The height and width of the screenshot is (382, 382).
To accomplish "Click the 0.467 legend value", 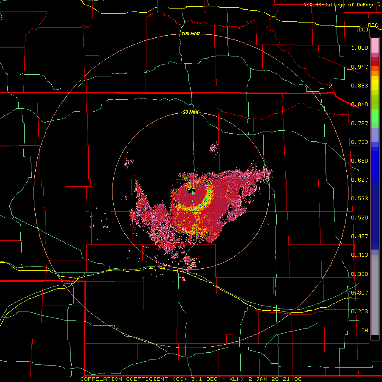I will click(360, 236).
